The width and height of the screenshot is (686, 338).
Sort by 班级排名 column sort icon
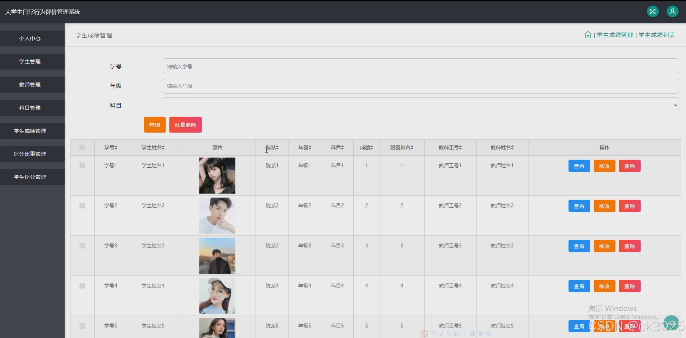point(412,148)
